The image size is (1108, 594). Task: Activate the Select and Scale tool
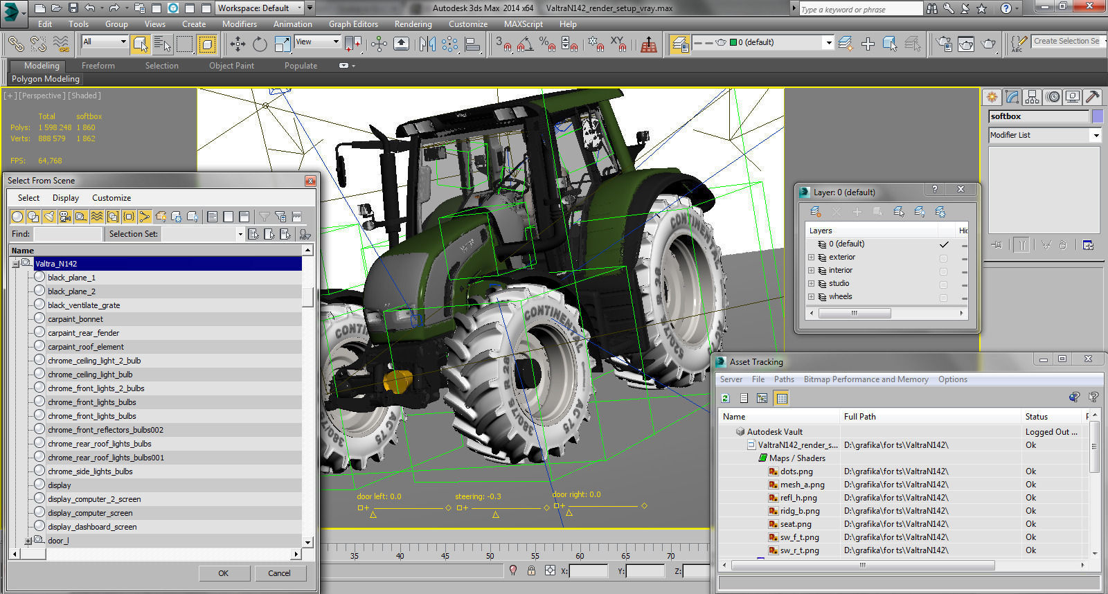tap(283, 44)
